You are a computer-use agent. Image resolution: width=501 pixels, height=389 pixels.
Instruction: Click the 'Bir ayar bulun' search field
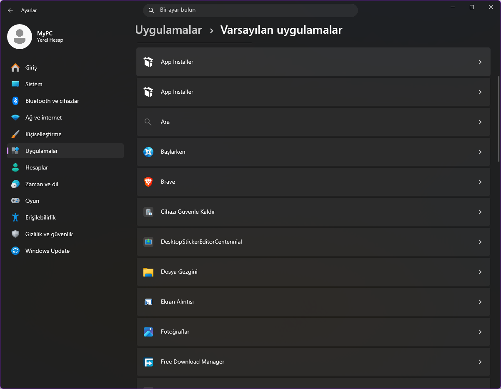(x=250, y=10)
